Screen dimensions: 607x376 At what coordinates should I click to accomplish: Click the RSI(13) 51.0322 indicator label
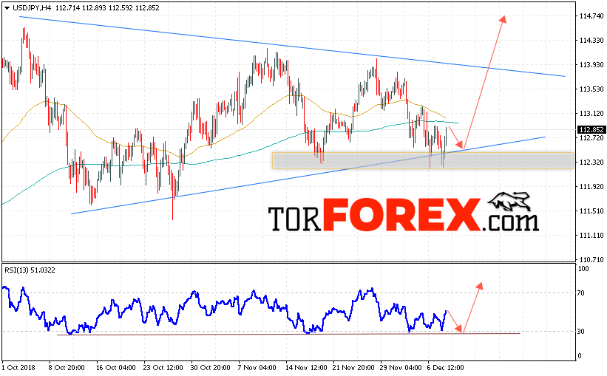[30, 270]
